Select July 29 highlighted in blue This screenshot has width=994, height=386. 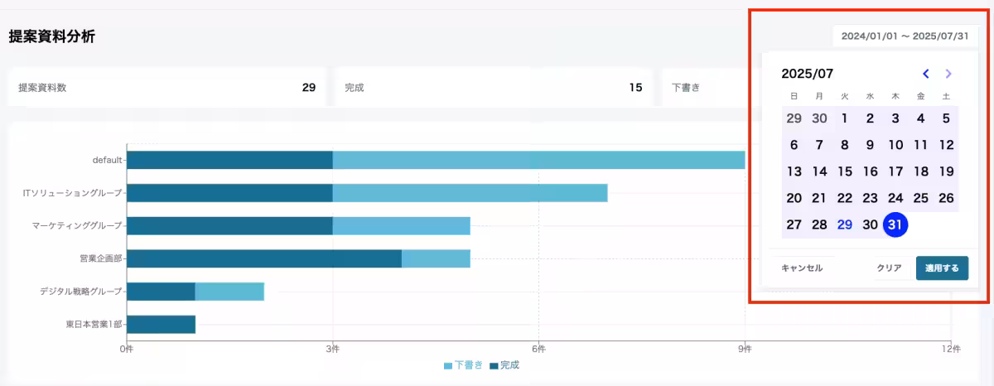tap(845, 224)
